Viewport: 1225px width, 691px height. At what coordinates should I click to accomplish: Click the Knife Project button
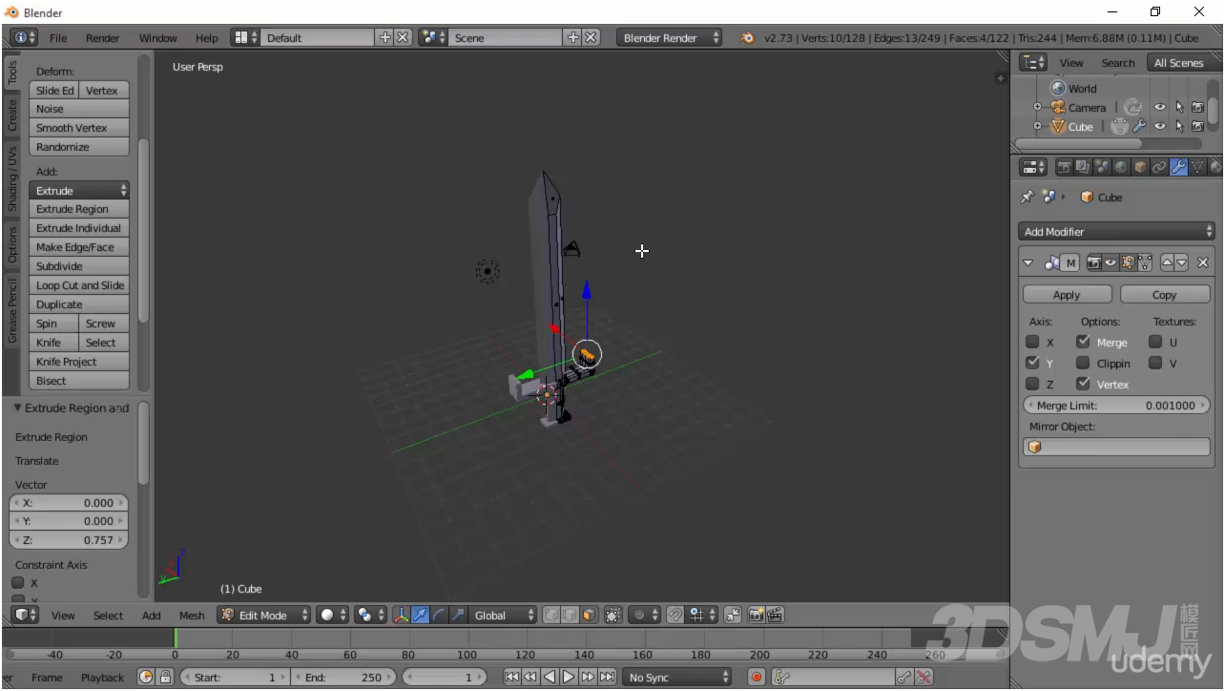coord(79,362)
